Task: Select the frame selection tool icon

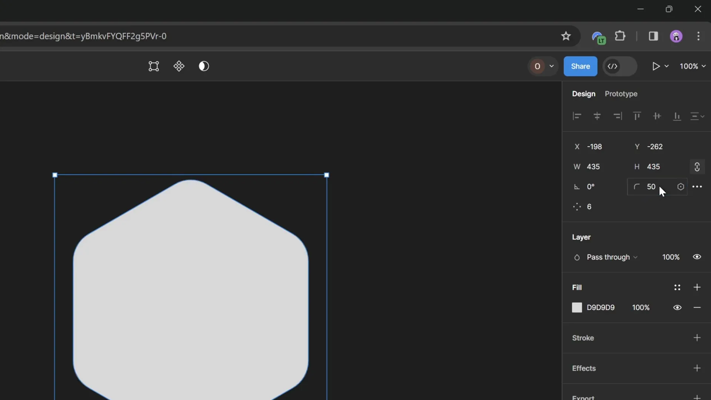Action: coord(154,66)
